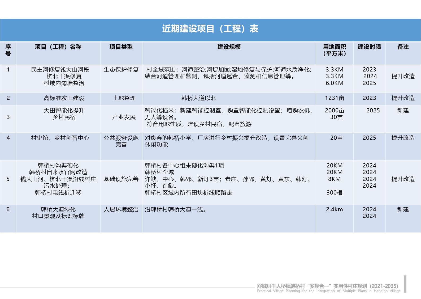The width and height of the screenshot is (421, 299).
Task: Select the 人居环境整治 cell
Action: [121, 209]
